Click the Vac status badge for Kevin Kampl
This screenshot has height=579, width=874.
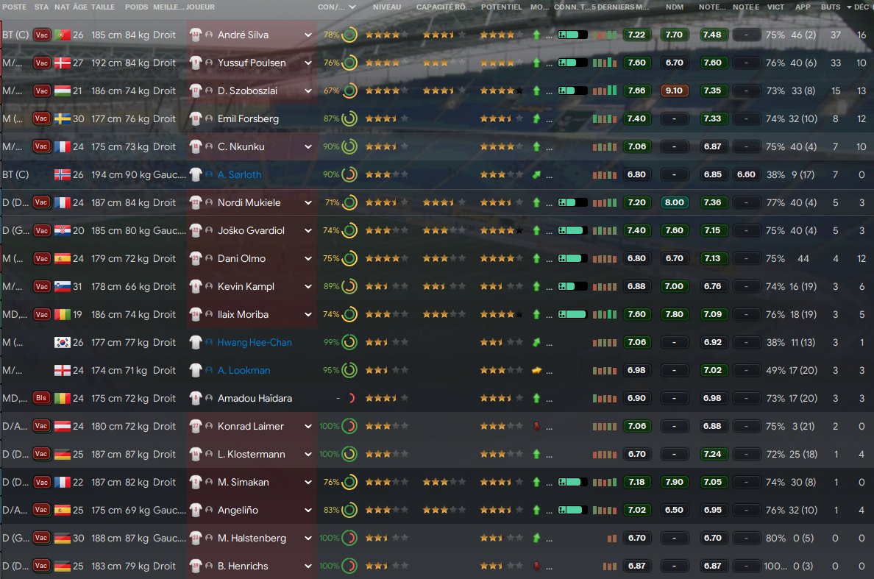pos(42,286)
